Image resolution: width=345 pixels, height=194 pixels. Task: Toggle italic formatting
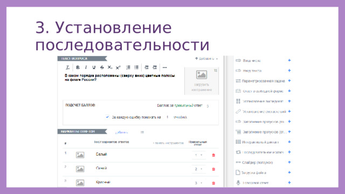[86, 67]
